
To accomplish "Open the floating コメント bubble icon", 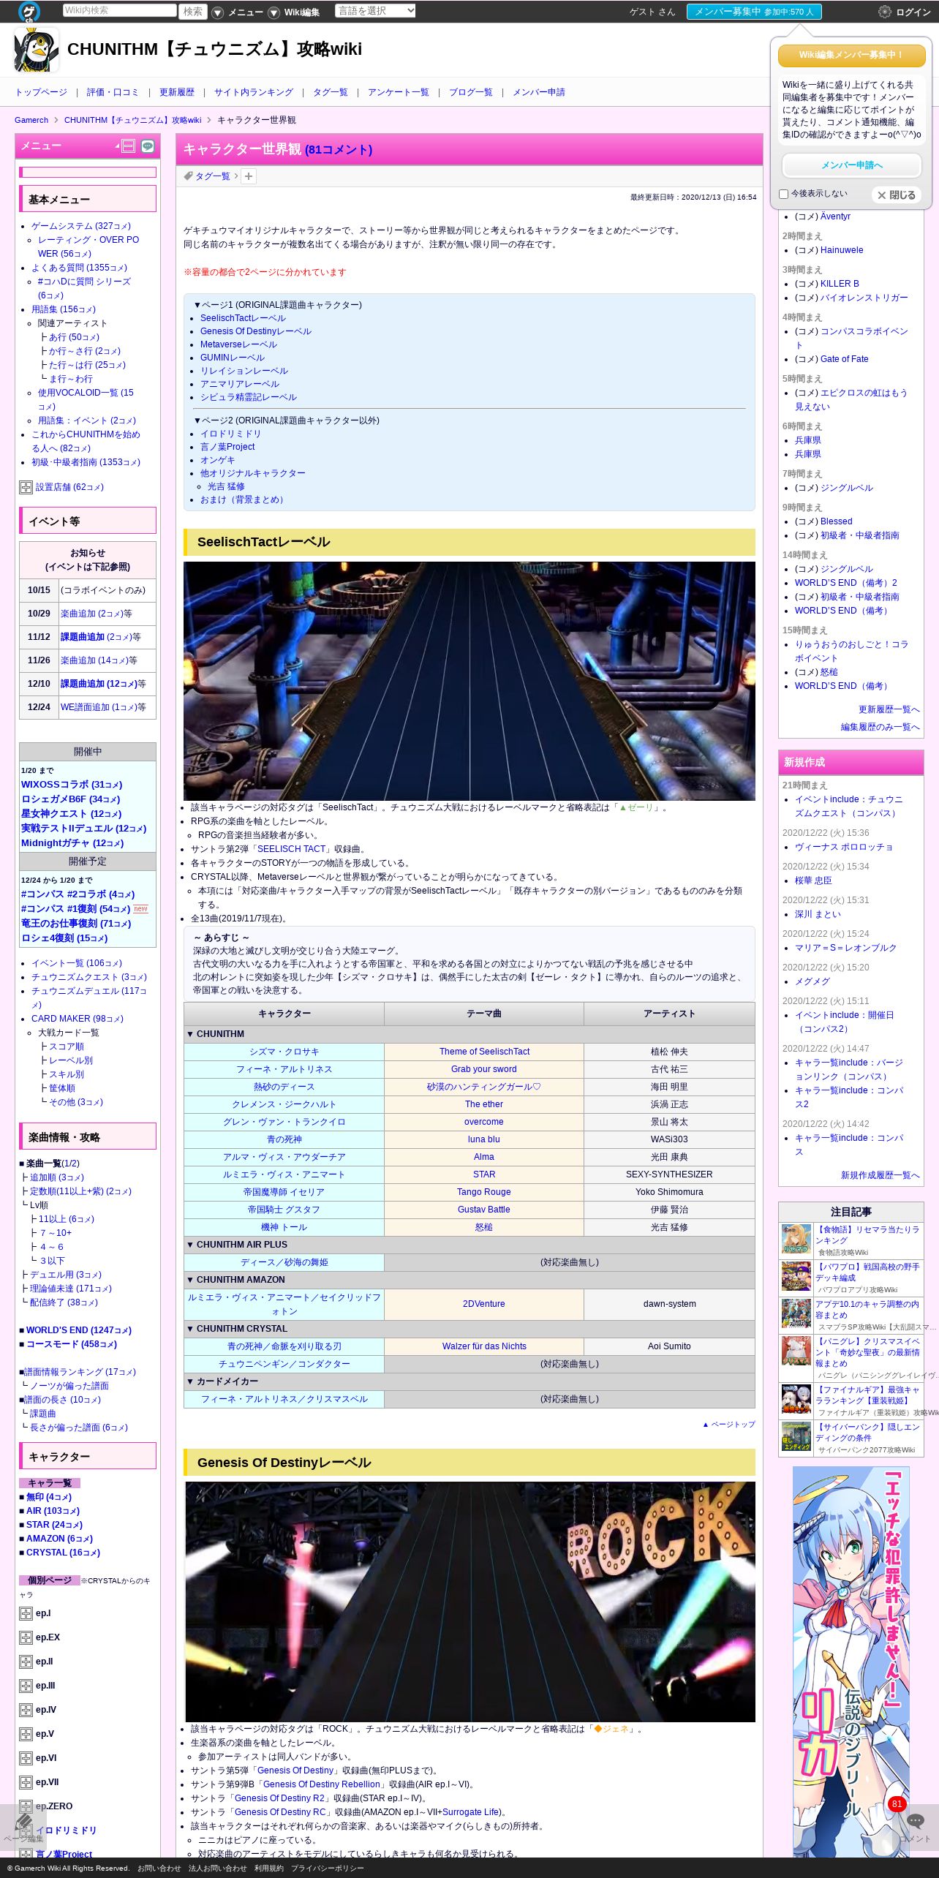I will (915, 1821).
